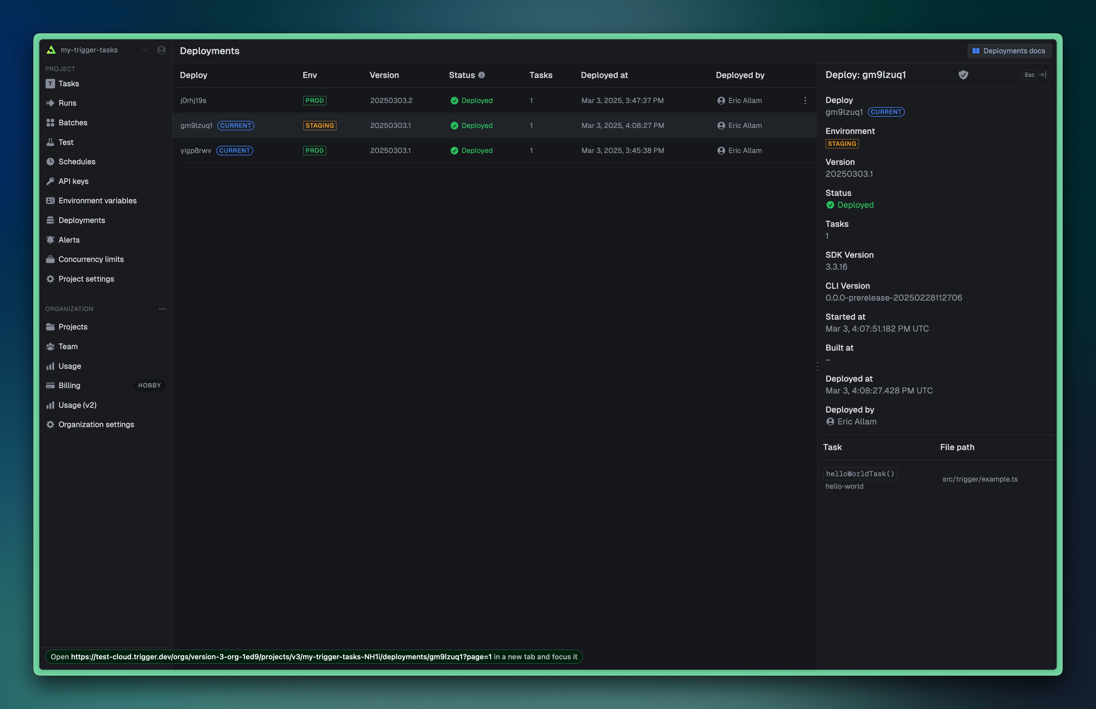The image size is (1096, 709).
Task: Click the Status column info icon
Action: (482, 75)
